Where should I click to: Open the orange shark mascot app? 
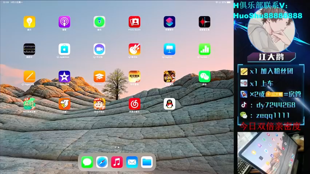pyautogui.click(x=64, y=104)
